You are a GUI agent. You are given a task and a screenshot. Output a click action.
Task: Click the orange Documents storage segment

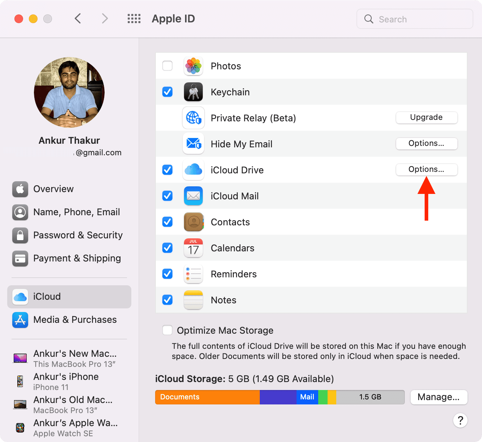click(207, 397)
